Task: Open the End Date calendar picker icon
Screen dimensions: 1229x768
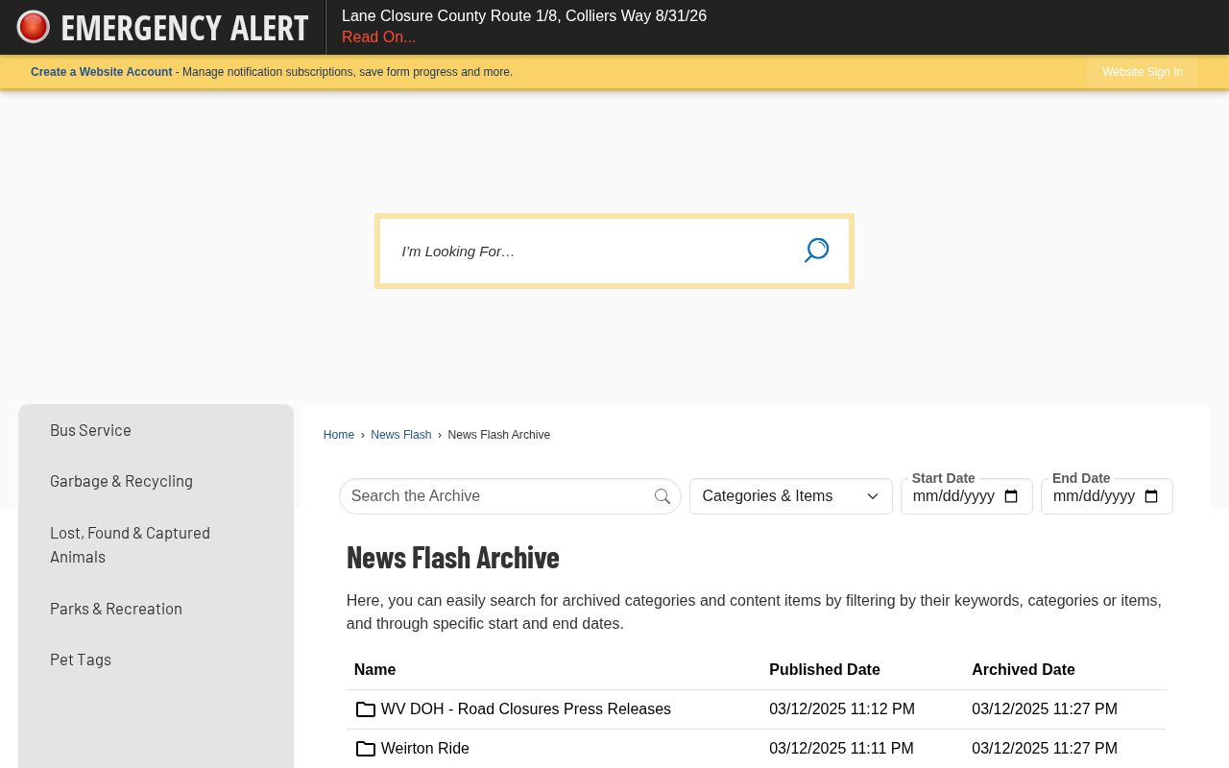Action: (1151, 496)
